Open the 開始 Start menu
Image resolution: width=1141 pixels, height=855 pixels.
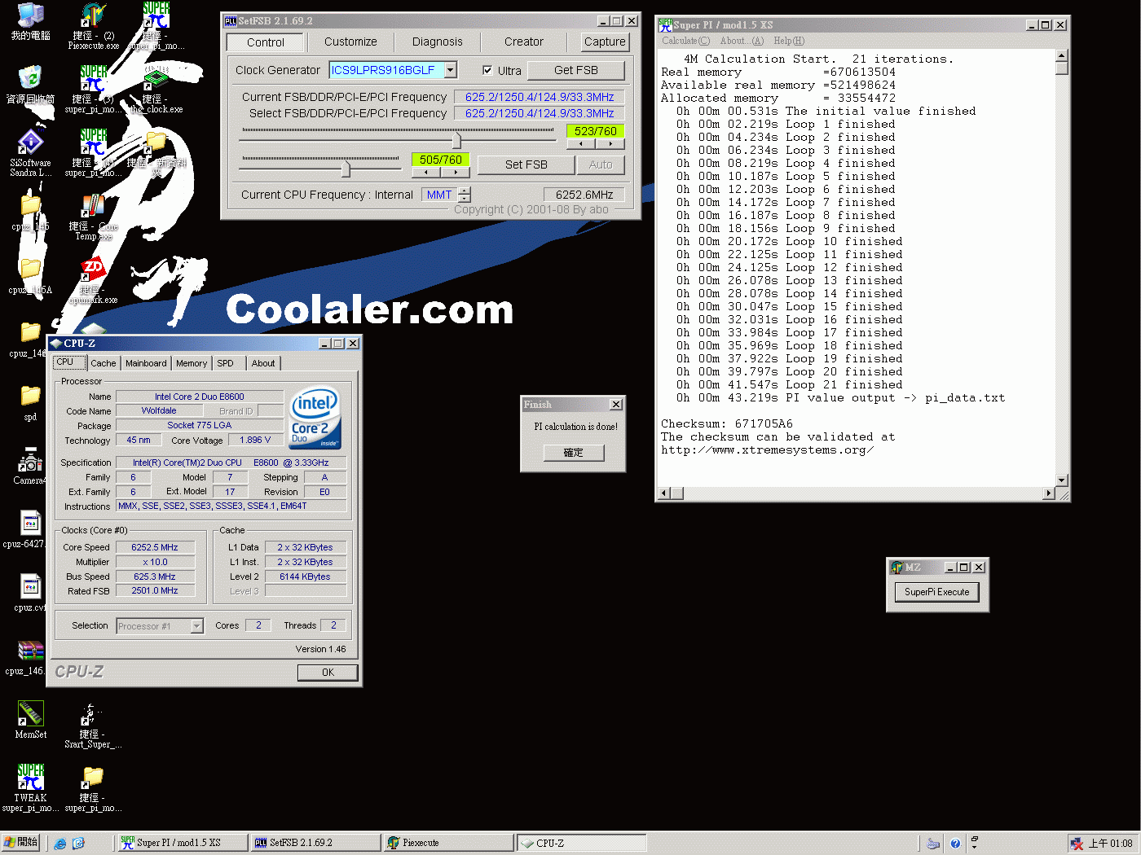click(x=21, y=843)
